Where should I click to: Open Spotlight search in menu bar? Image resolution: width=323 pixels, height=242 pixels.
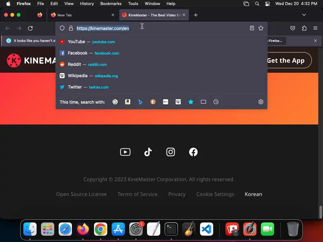(x=257, y=4)
